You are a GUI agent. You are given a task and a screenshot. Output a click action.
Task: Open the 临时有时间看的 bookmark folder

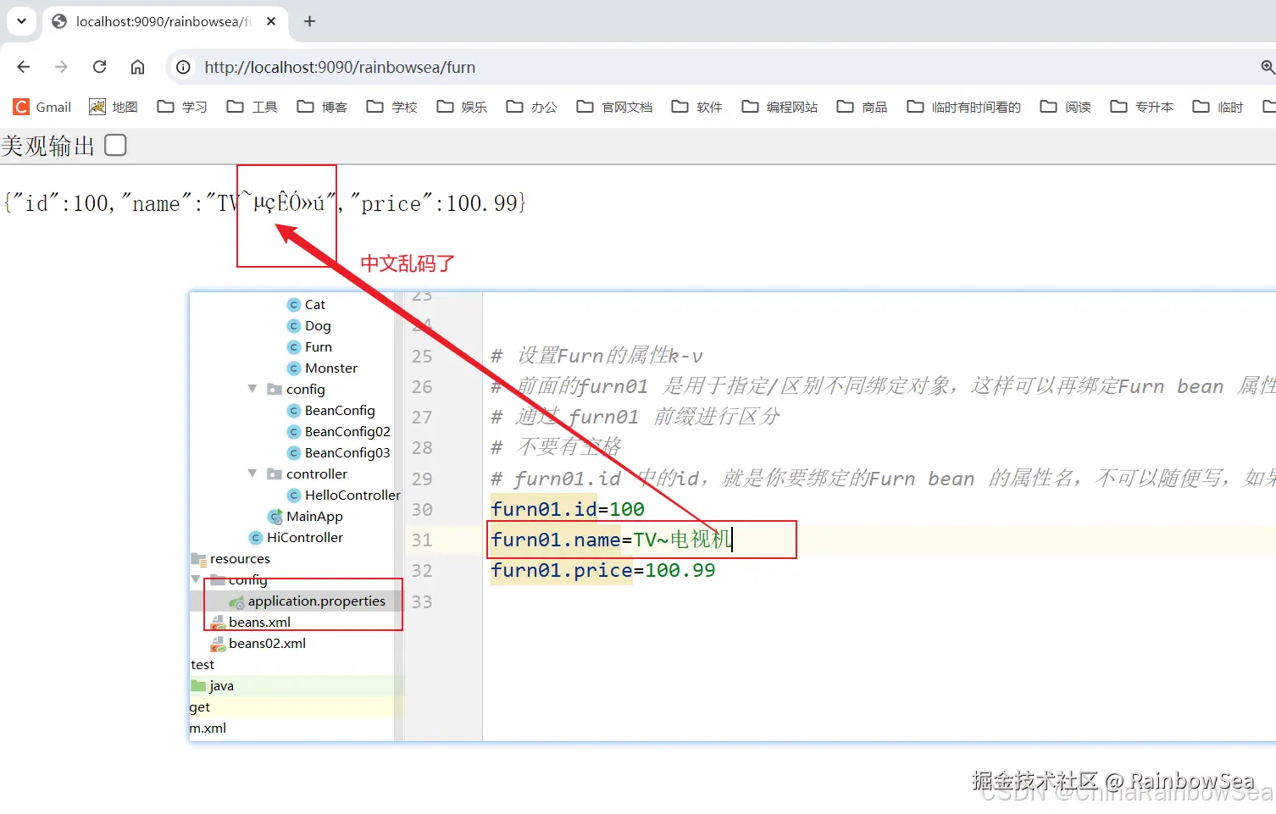point(964,107)
